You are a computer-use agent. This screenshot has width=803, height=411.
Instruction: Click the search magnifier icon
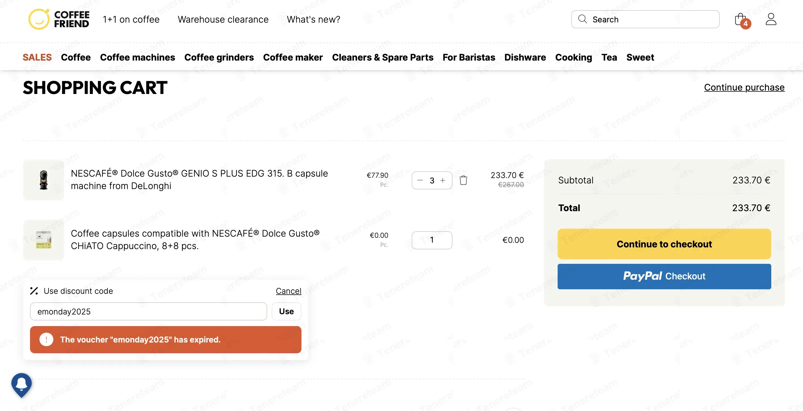pos(582,19)
